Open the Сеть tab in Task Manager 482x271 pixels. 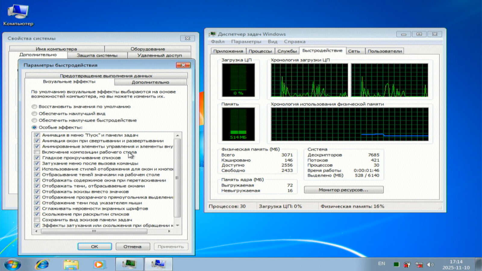tap(354, 51)
